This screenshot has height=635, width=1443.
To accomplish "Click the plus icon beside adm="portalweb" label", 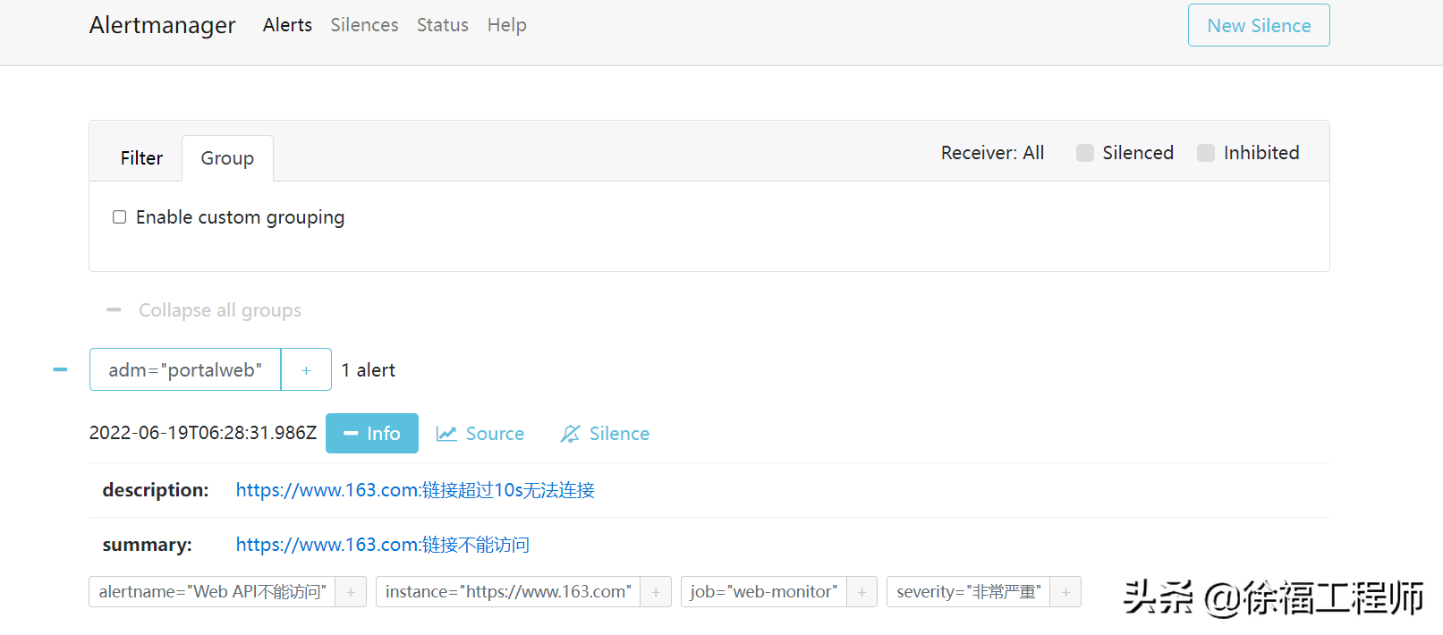I will tap(306, 370).
